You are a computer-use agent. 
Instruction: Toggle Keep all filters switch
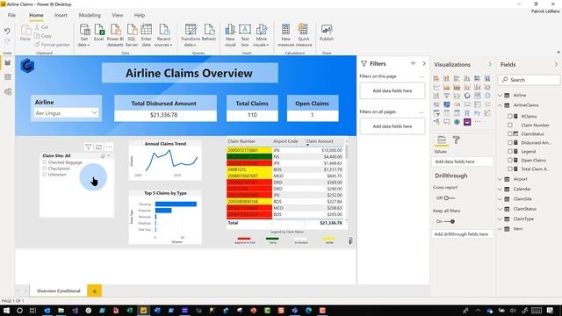450,221
